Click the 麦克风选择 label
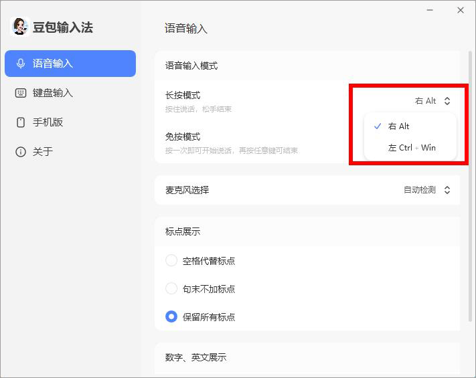The image size is (476, 378). (x=187, y=190)
